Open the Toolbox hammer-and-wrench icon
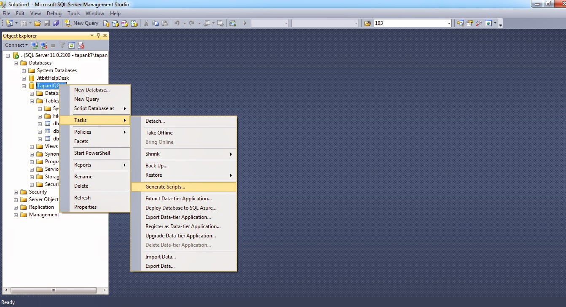The height and width of the screenshot is (307, 566). coord(479,23)
